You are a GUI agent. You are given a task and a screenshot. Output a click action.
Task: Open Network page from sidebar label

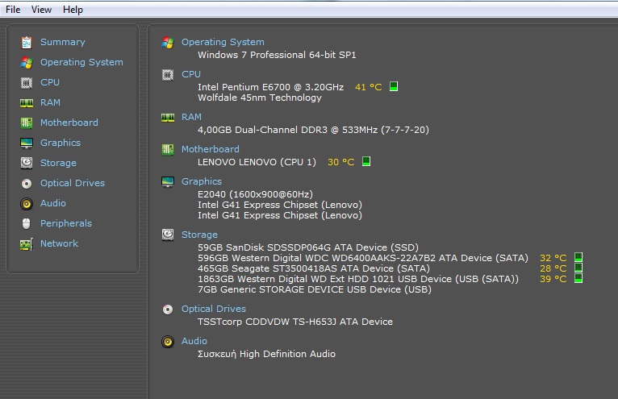coord(59,243)
